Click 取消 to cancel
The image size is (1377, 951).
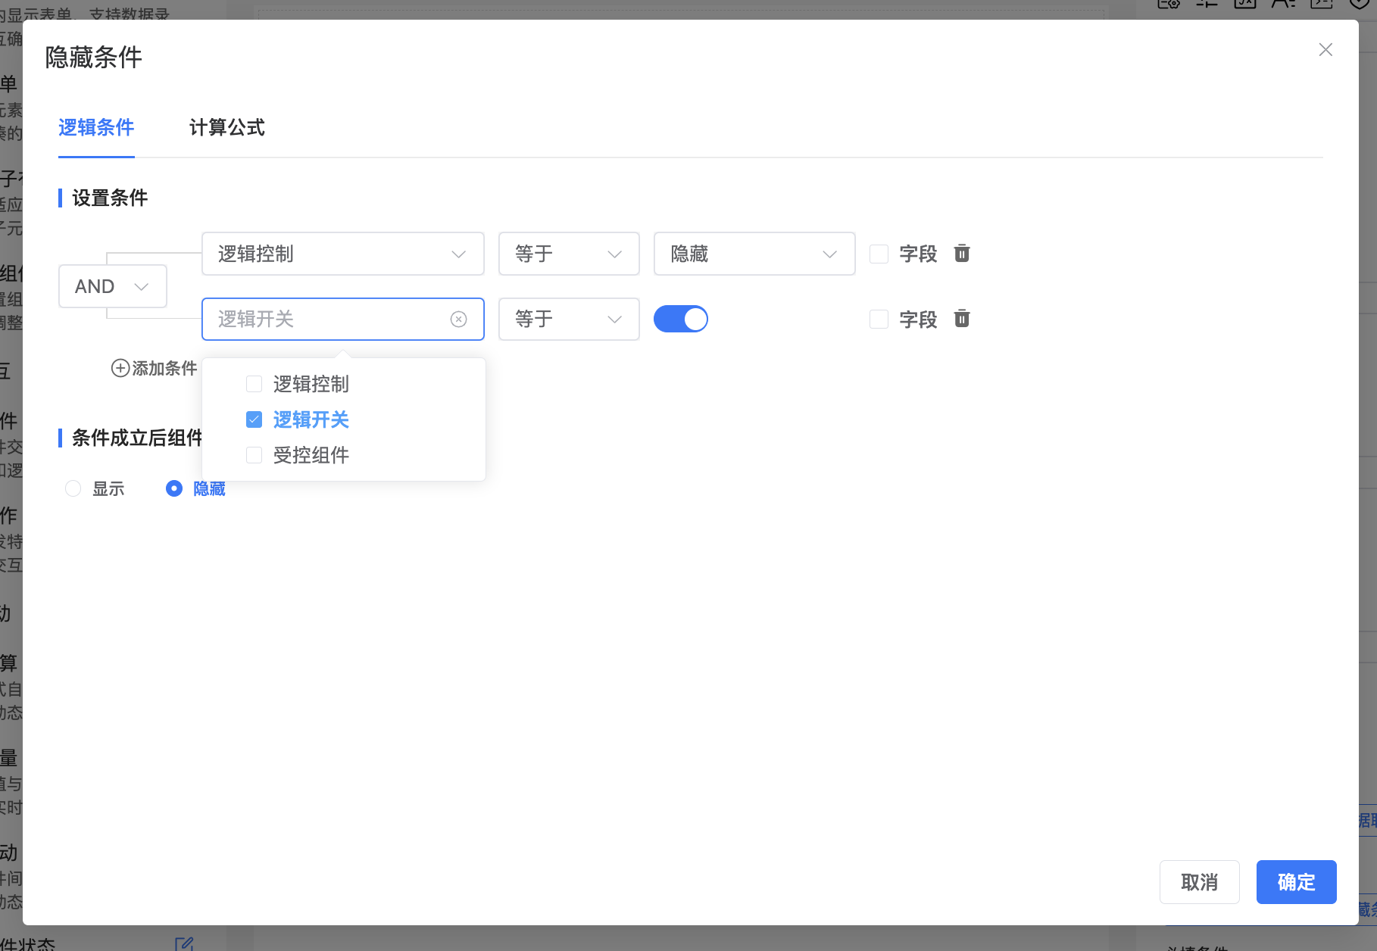[1200, 882]
